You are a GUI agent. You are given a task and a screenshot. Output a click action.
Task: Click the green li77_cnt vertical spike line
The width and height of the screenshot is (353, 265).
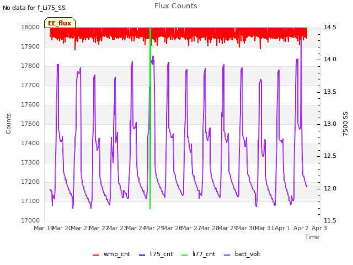click(x=150, y=118)
